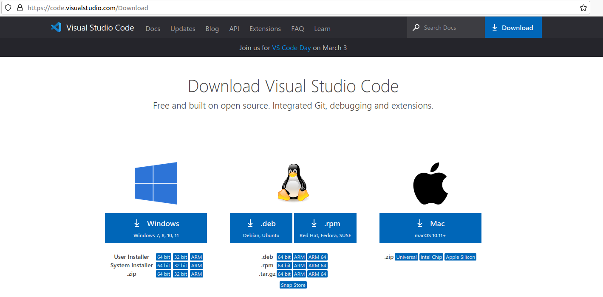
Task: Click the search magnifier icon
Action: tap(416, 28)
